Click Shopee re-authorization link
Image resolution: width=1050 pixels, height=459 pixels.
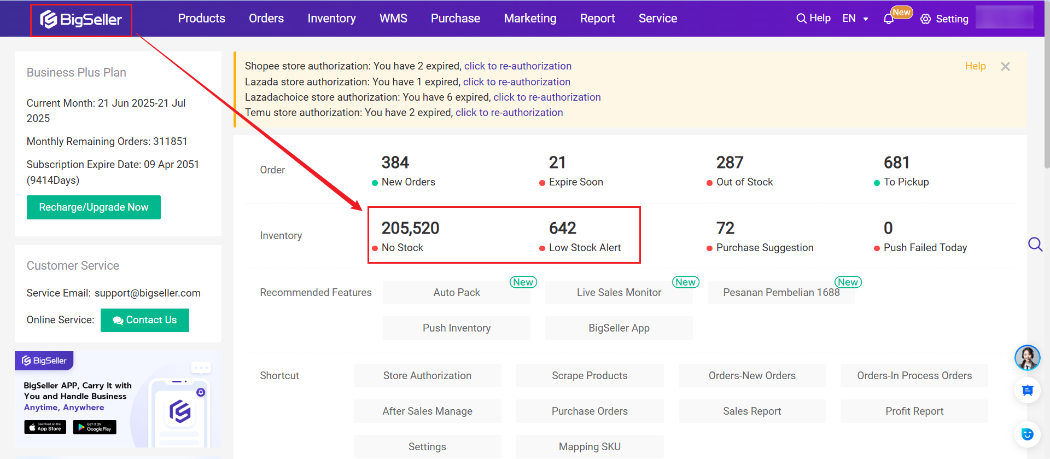[x=518, y=66]
